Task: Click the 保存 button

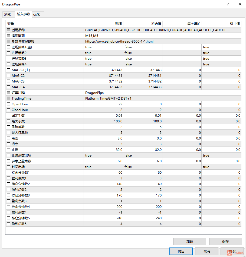Action: point(225,241)
